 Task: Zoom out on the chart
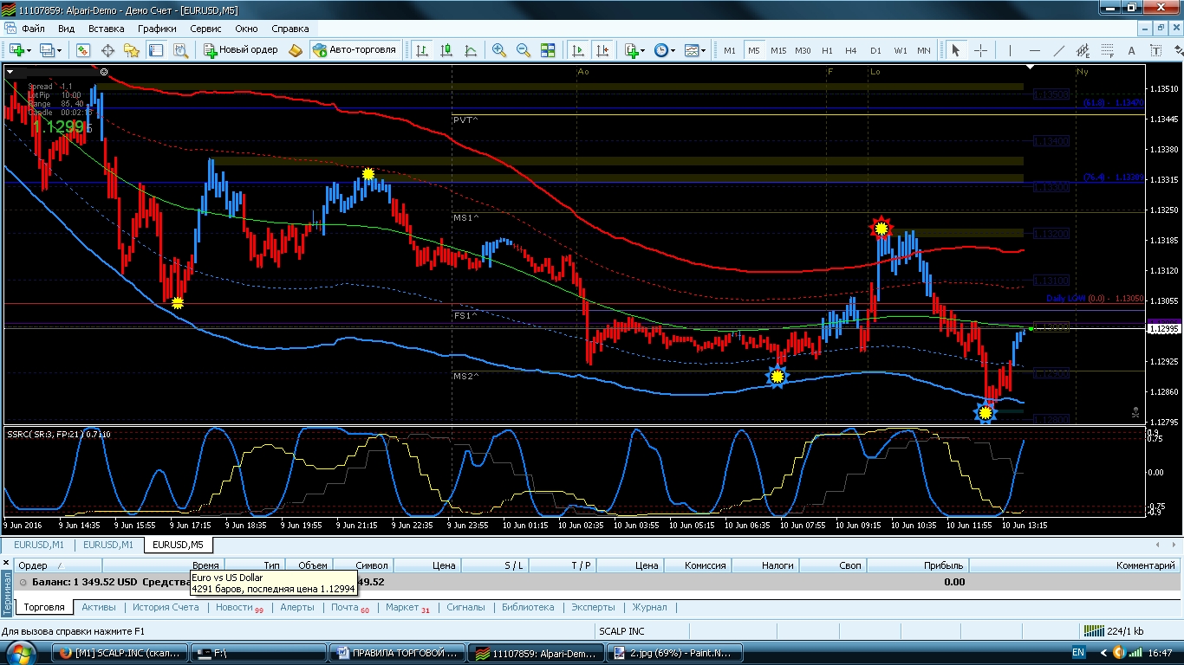tap(524, 50)
